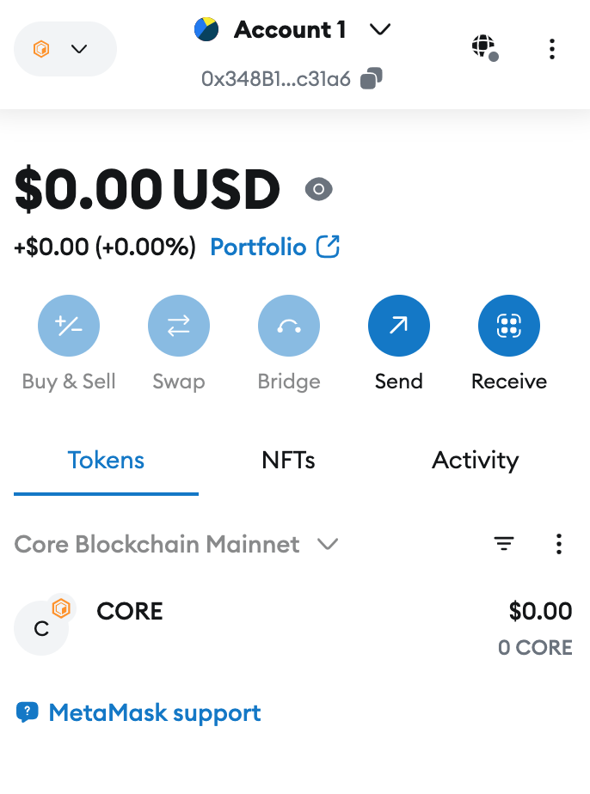Open connected sites globe icon
The width and height of the screenshot is (590, 794).
(x=485, y=47)
